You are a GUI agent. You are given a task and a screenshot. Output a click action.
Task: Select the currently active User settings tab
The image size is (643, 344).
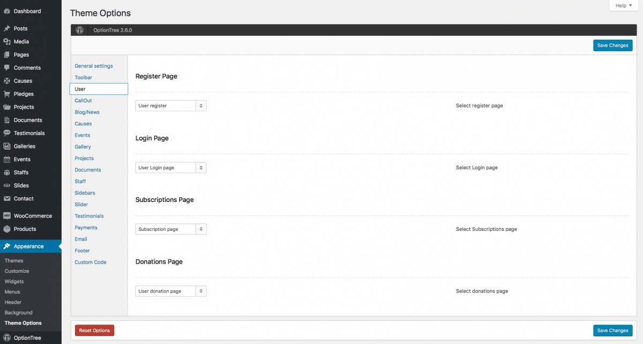click(80, 88)
